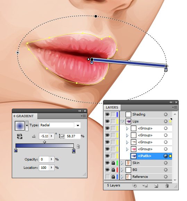Collapse the Layers panel with double arrows
187x201 pixels.
171,102
